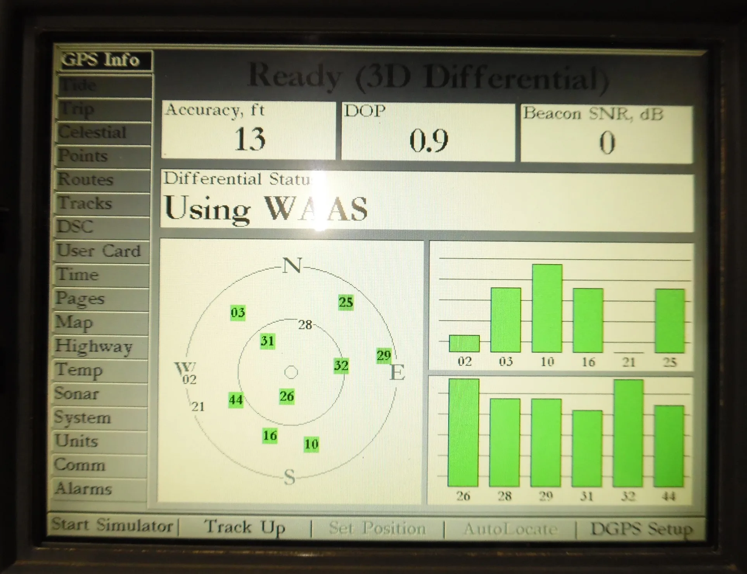Click satellite 21 label on sky view
This screenshot has height=574, width=747.
point(198,406)
